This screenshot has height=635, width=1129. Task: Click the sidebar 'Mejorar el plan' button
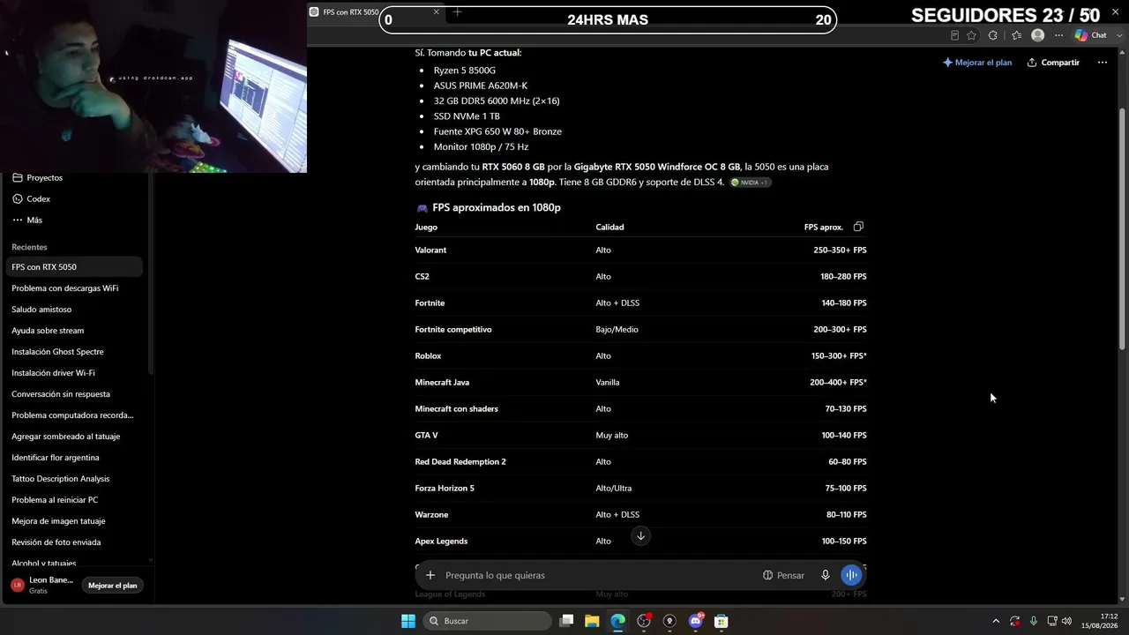coord(113,586)
